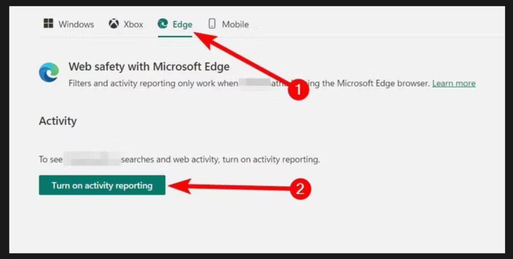Select the Edge tab label
The width and height of the screenshot is (513, 259).
click(x=182, y=24)
